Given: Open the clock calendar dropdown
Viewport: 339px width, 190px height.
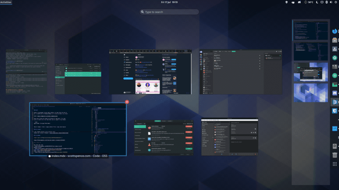Looking at the screenshot, I should (x=169, y=2).
